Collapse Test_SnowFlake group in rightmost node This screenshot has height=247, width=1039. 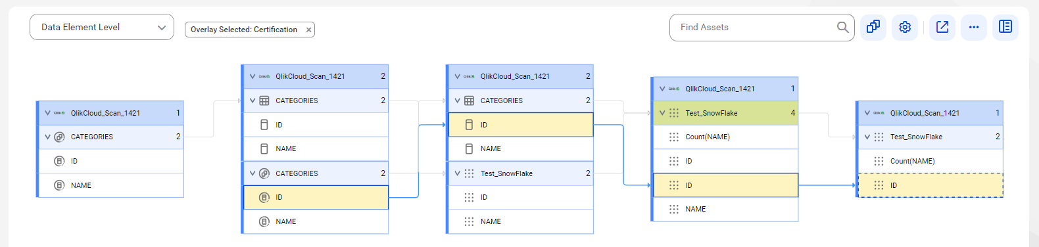click(x=867, y=137)
